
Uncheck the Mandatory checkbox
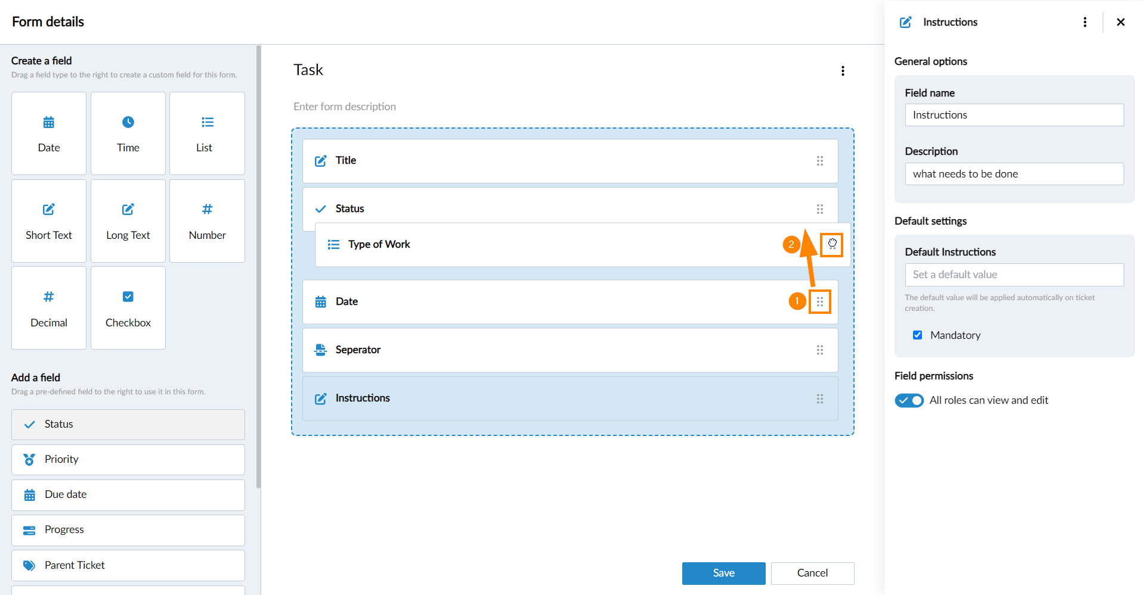tap(917, 335)
